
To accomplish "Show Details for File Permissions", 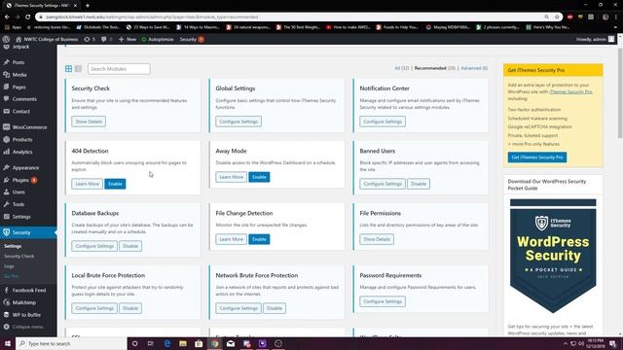I will 377,239.
